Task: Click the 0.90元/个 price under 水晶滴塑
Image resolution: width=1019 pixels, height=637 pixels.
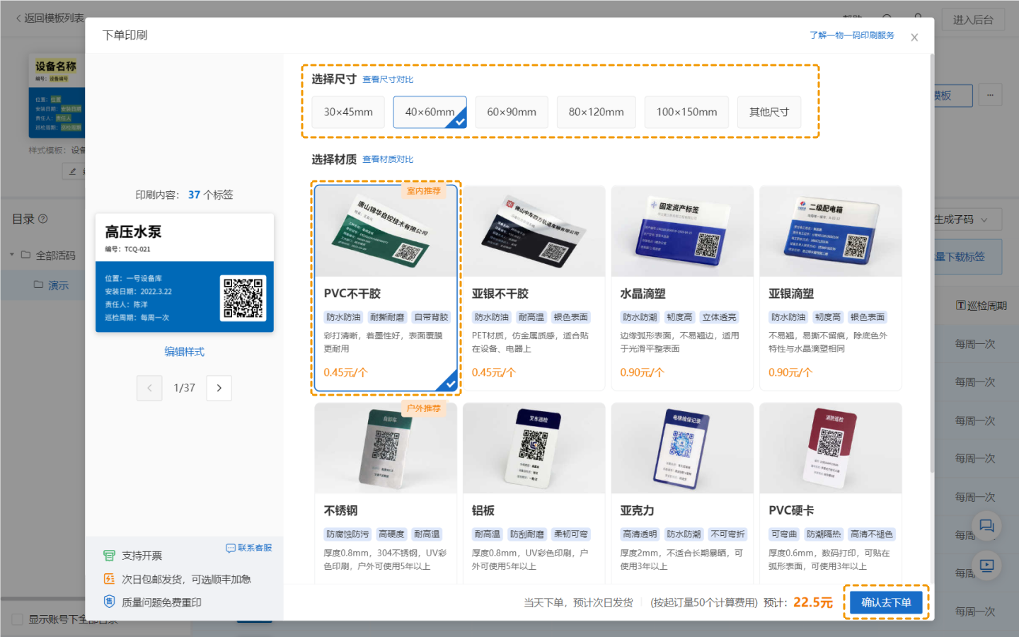Action: 642,372
